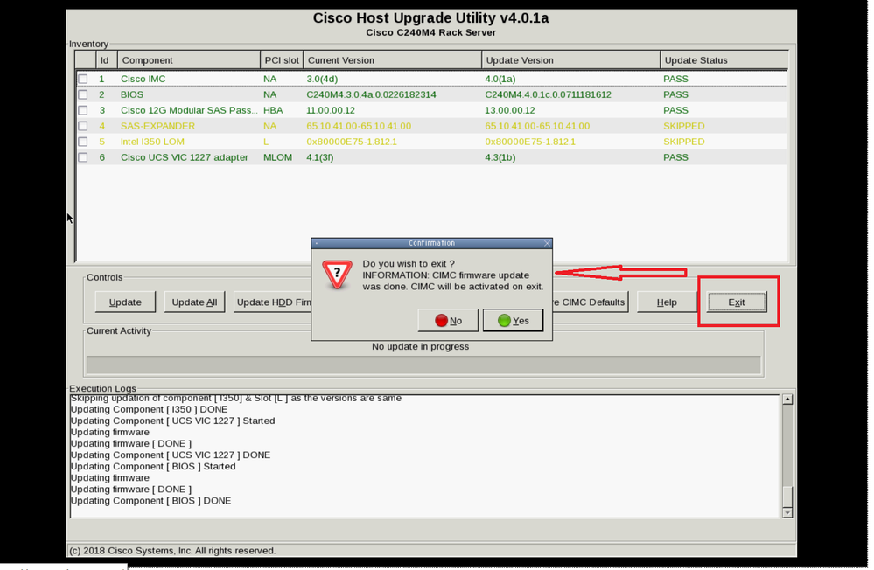Tick the checkbox for Cisco IMC

(83, 80)
